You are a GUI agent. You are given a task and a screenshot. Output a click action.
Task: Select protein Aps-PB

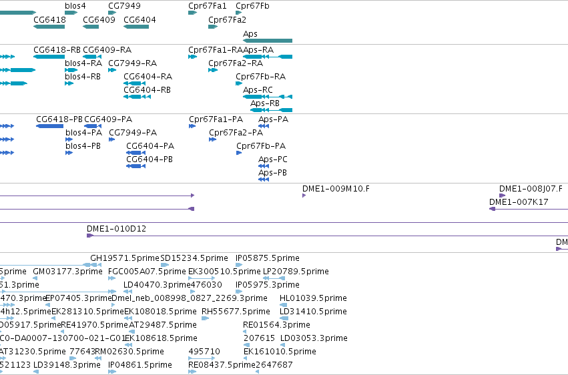click(272, 173)
